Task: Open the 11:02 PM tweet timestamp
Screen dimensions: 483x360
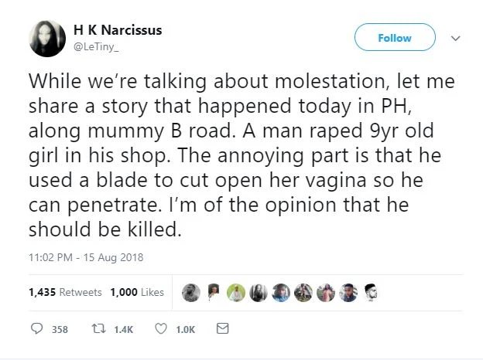Action: pos(86,256)
